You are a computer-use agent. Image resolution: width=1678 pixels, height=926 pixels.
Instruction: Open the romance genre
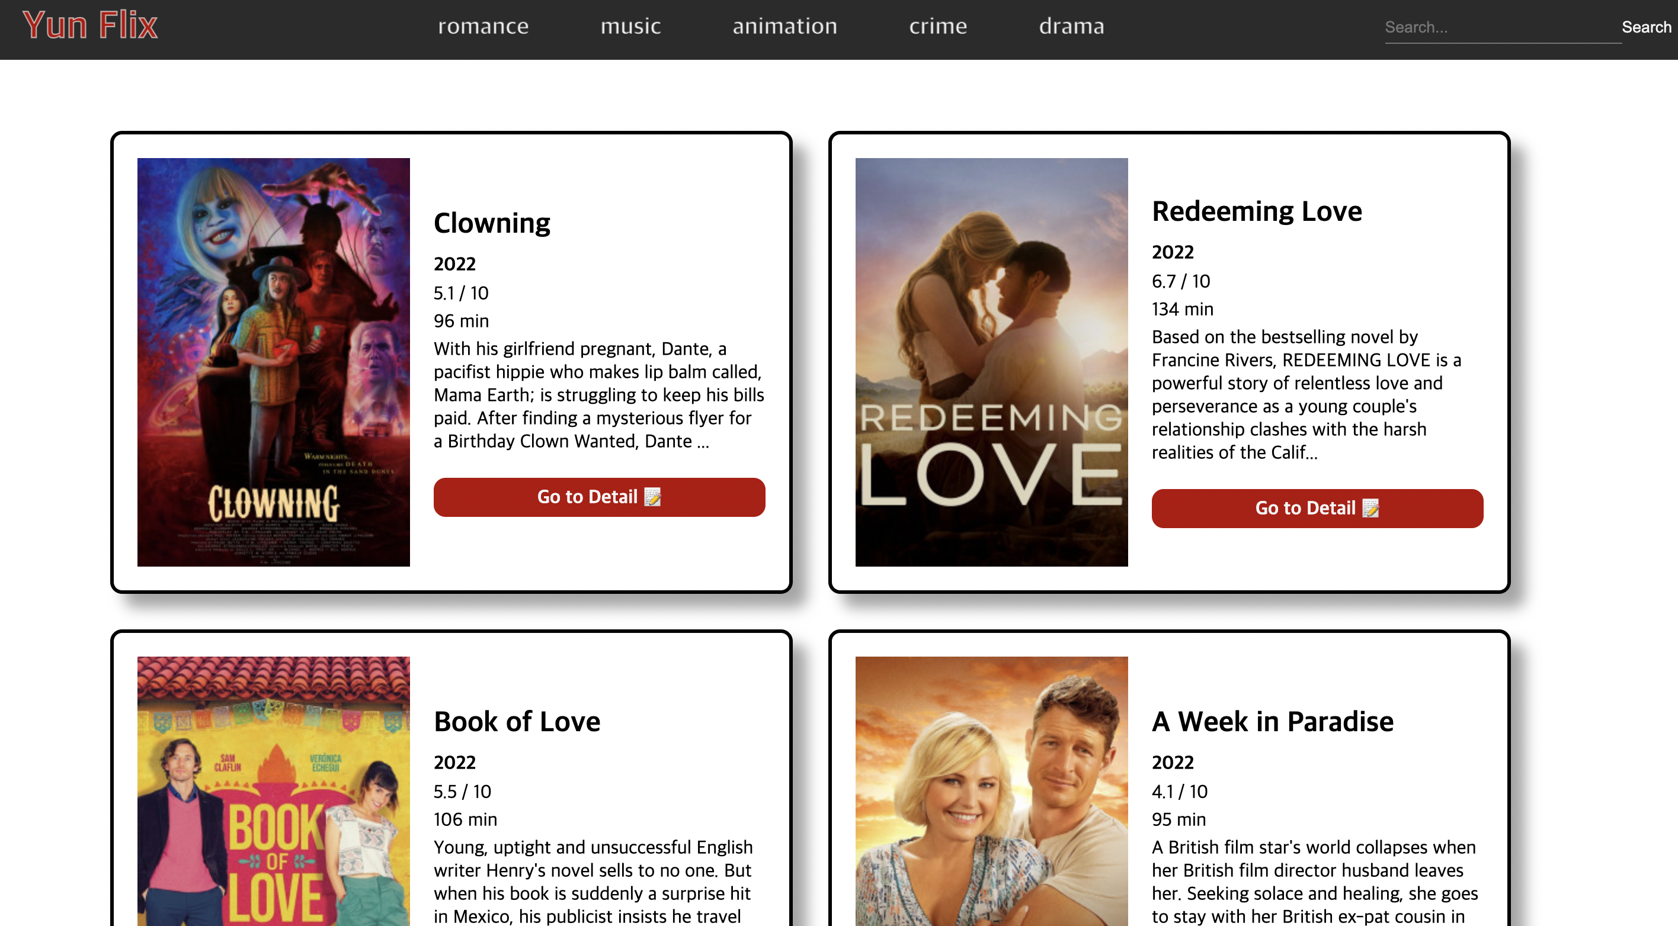click(483, 26)
